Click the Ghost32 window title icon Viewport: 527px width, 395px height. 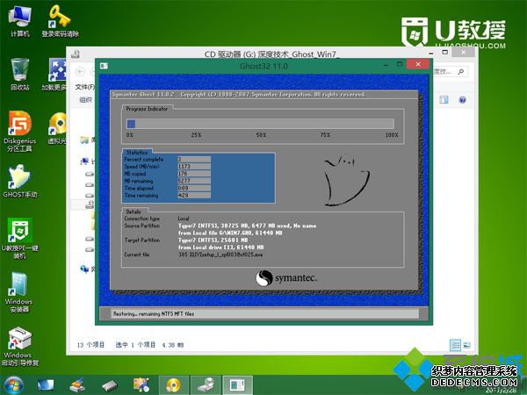coord(104,66)
